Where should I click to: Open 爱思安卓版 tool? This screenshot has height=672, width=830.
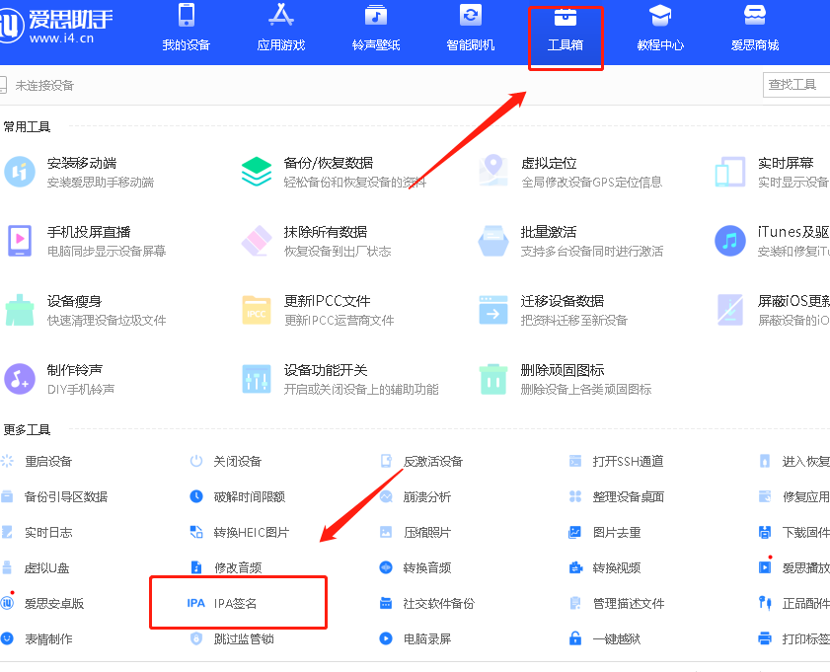(x=42, y=603)
